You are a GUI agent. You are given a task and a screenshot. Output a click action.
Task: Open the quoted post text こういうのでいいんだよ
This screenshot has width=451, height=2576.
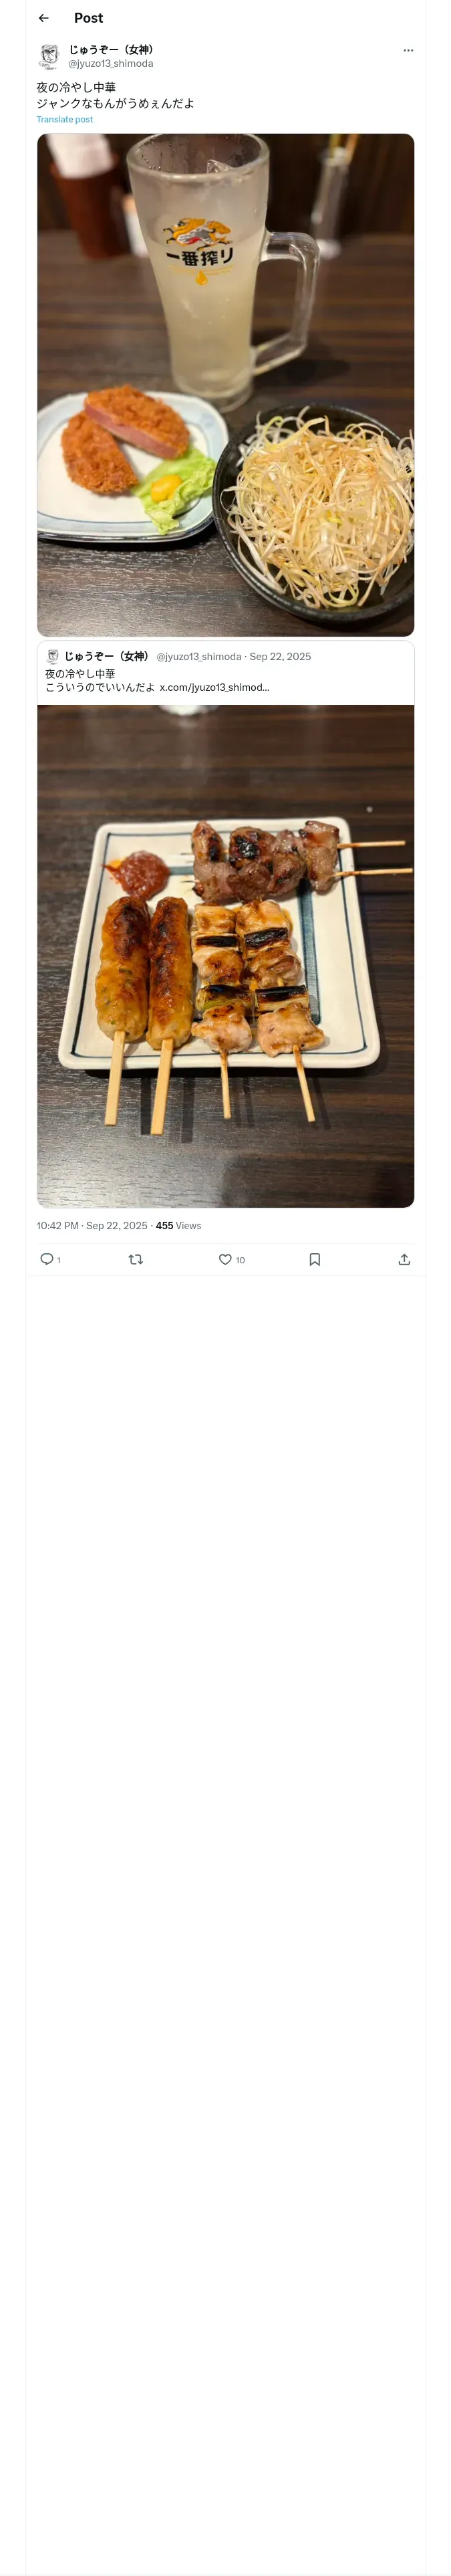(x=100, y=687)
